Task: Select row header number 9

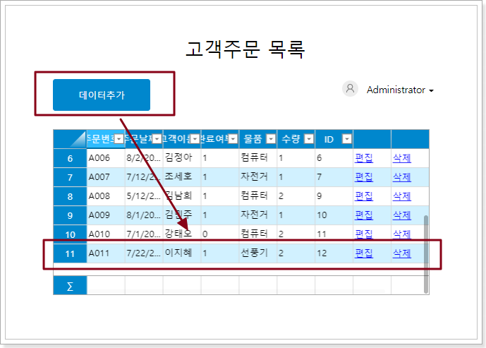Action: tap(70, 215)
